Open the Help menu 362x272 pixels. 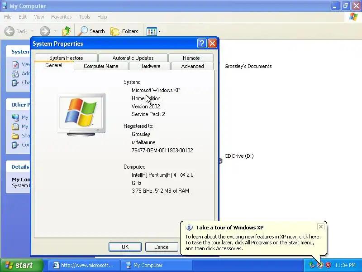tap(102, 17)
